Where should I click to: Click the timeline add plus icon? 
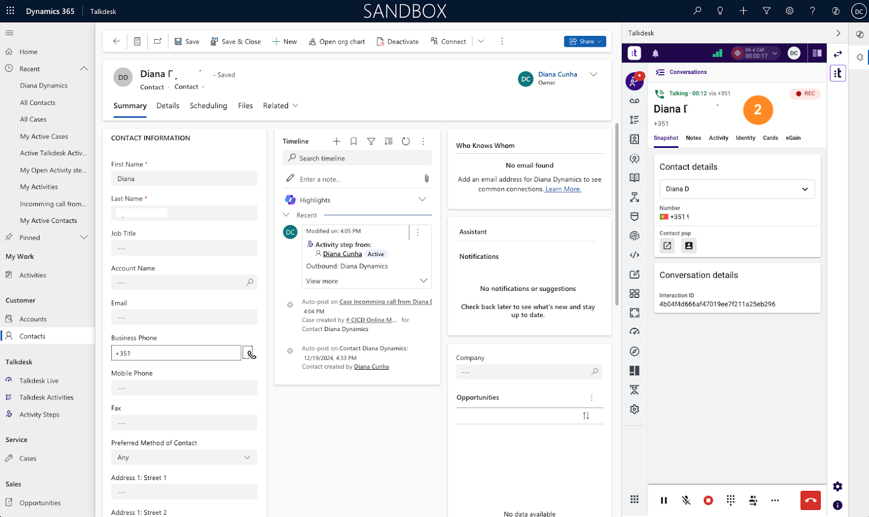click(x=337, y=141)
